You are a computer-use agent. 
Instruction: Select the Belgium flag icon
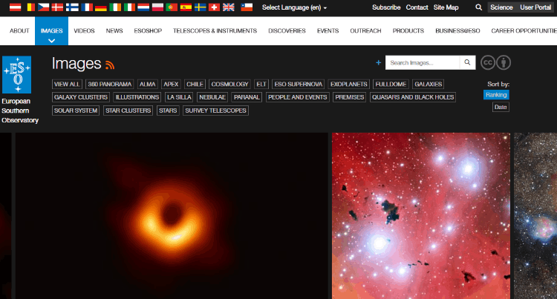[31, 7]
